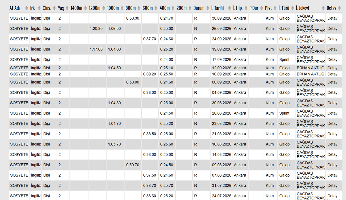Open Detay for the 04.09.2026 workout
The image size is (346, 200).
click(x=332, y=93)
